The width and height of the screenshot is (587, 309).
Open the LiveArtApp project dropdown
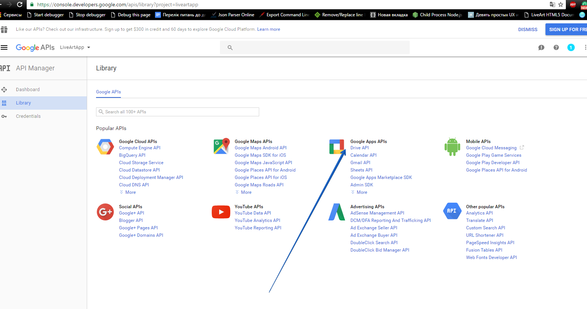tap(75, 47)
